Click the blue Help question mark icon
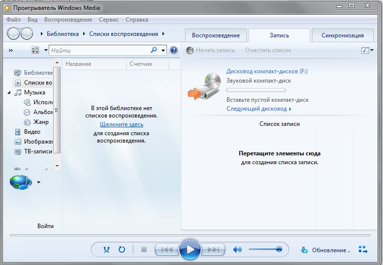 tap(174, 50)
